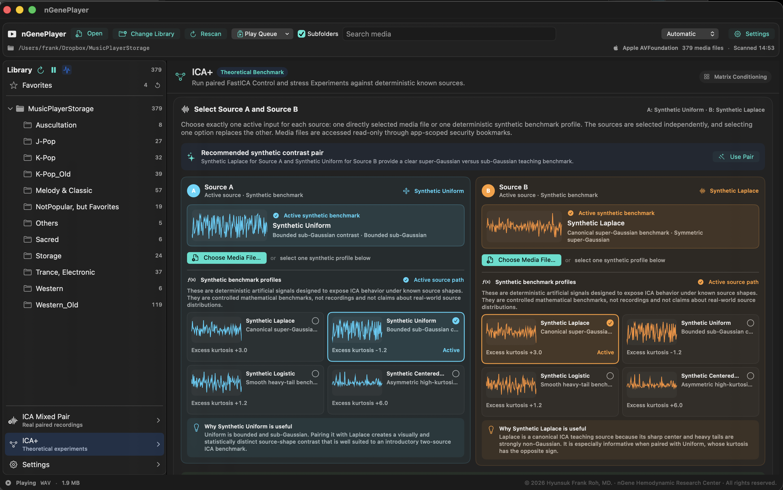The width and height of the screenshot is (783, 490).
Task: Click the Settings gear icon in sidebar
Action: 13,464
